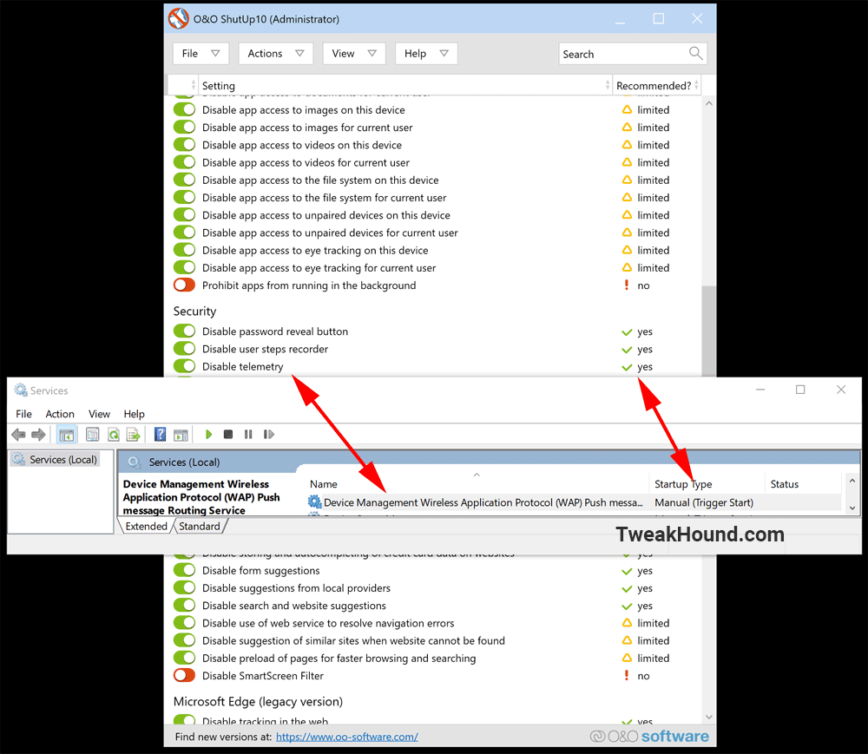Click the Services list scrollbar down arrow
This screenshot has height=754, width=868.
coord(852,508)
